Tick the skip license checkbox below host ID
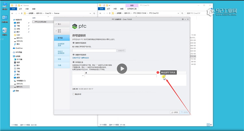244x131 pixels. (73, 94)
